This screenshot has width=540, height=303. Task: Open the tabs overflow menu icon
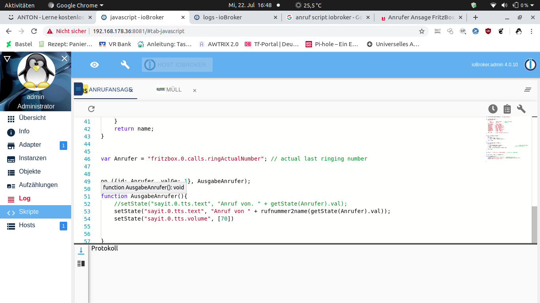pos(527,90)
